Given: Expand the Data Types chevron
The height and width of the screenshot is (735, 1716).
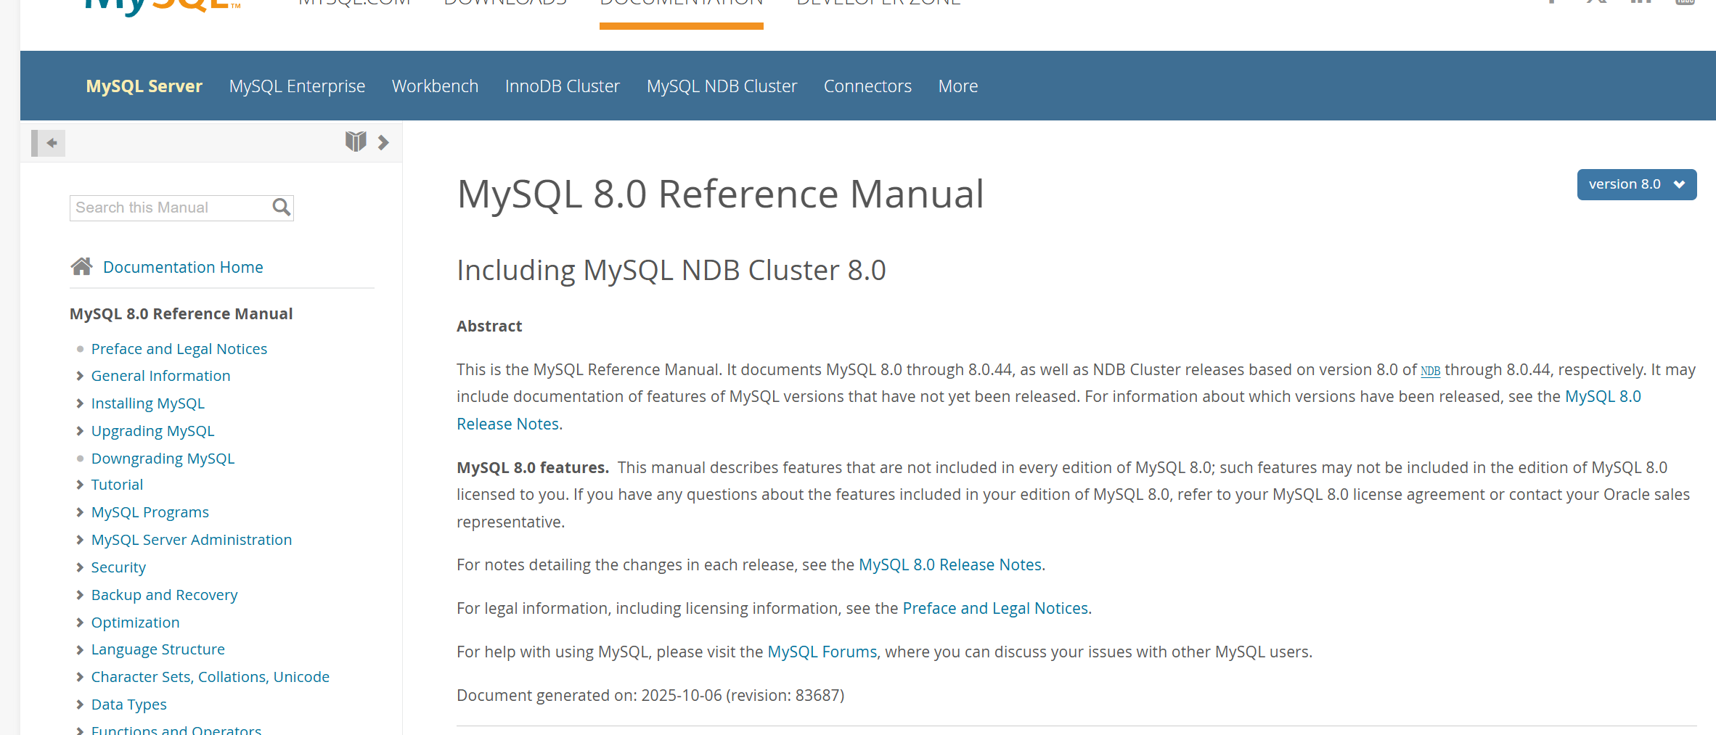Looking at the screenshot, I should [80, 705].
